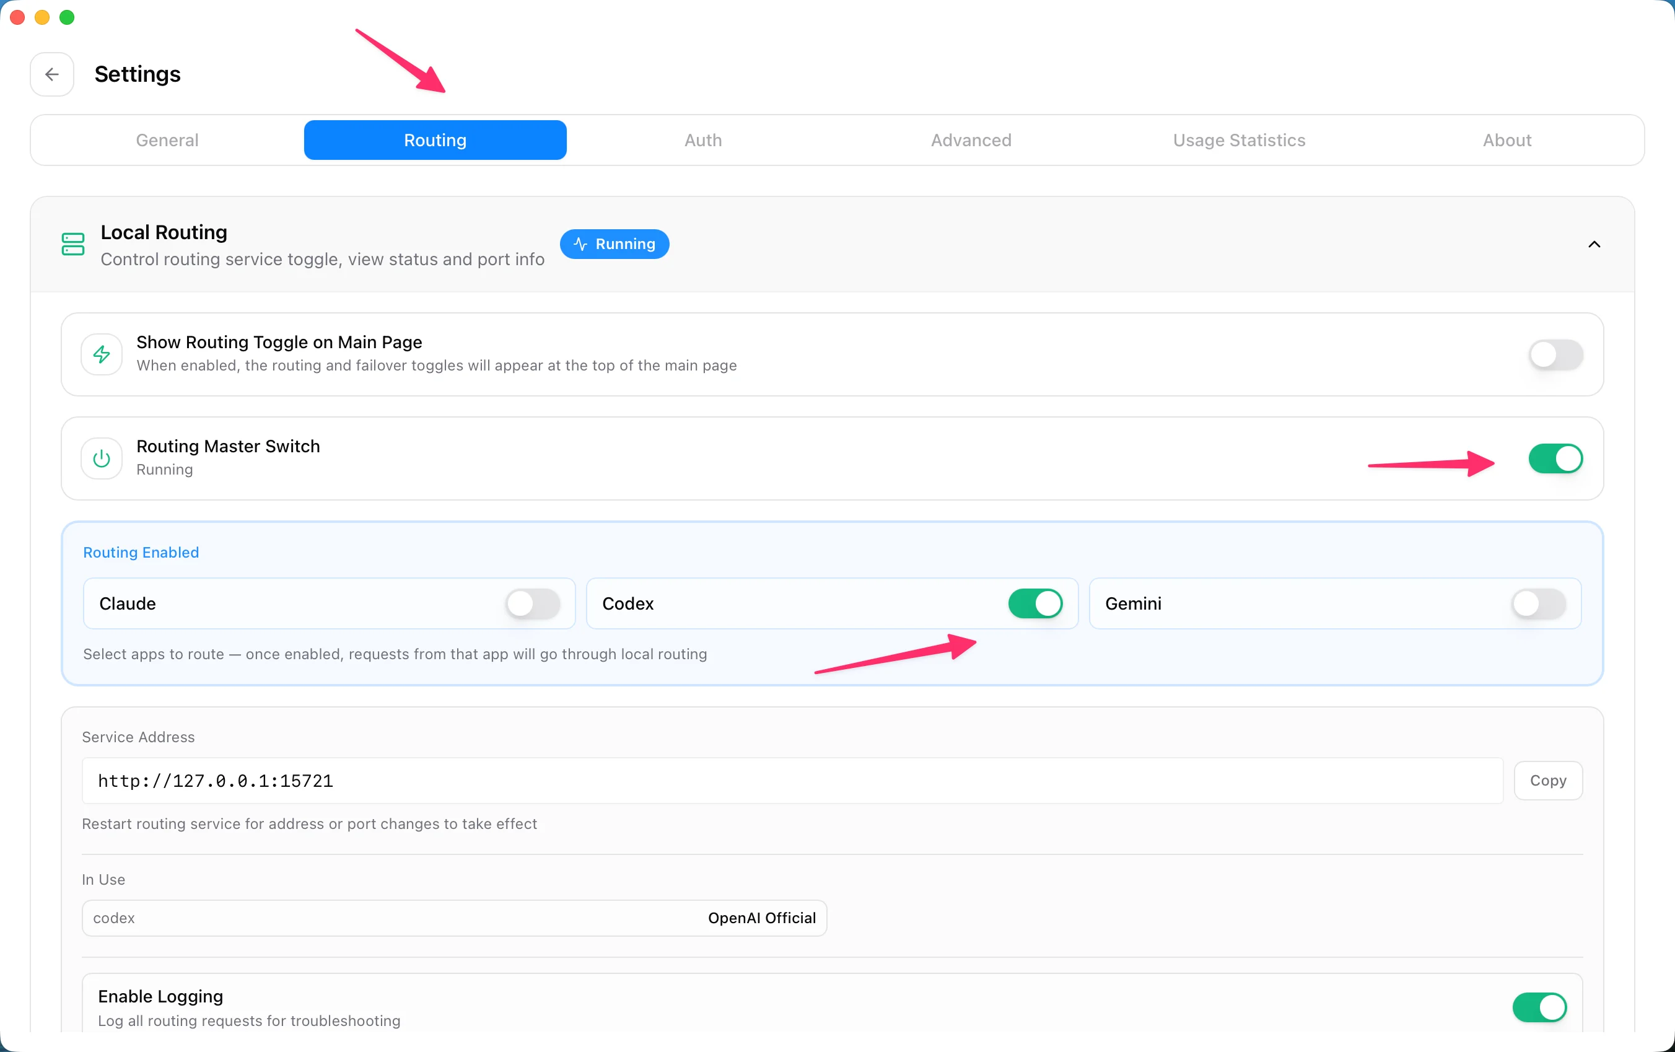The image size is (1675, 1052).
Task: Click the Running status under Routing Master Switch
Action: [x=165, y=469]
